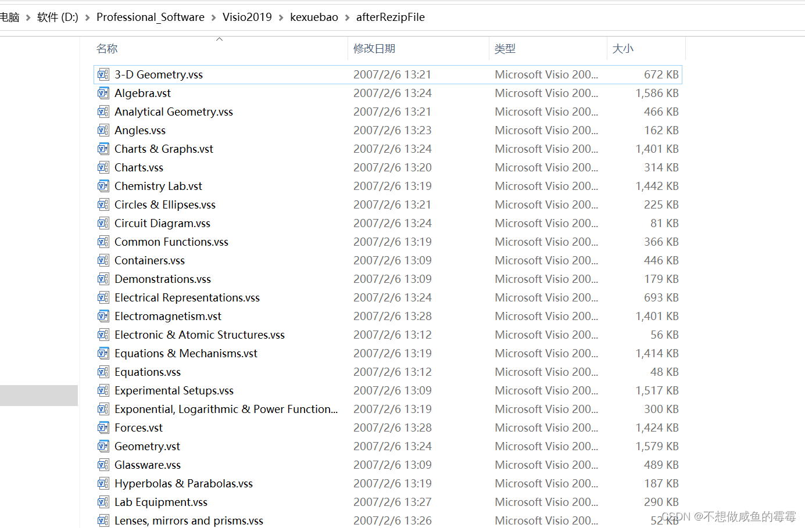This screenshot has height=528, width=805.
Task: Select file name Algebra.vst
Action: [x=142, y=93]
